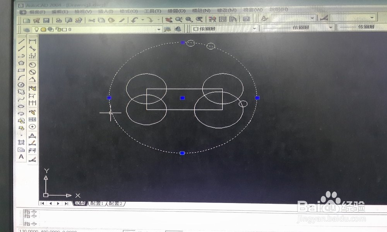Select the Quick Leader tool
This screenshot has width=387, height=232.
click(x=33, y=112)
